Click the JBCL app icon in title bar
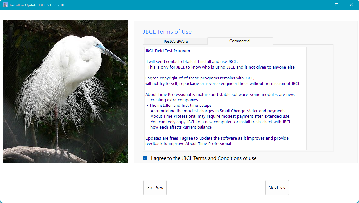Screen dimensions: 359x203 (x=5, y=5)
